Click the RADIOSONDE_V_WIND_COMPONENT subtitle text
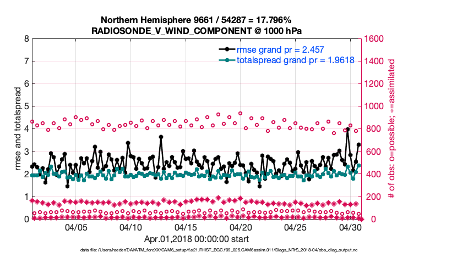The width and height of the screenshot is (457, 258). 196,30
